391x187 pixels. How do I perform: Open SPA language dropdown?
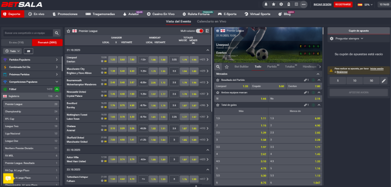(x=365, y=4)
